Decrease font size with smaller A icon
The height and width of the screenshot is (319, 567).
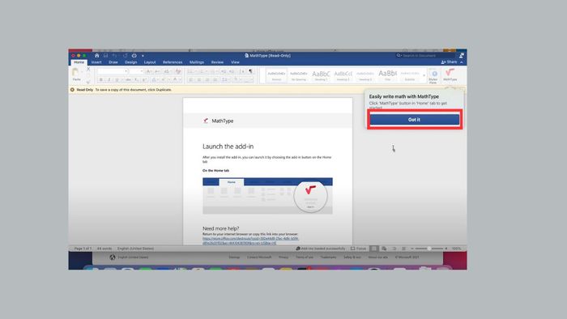click(x=157, y=71)
